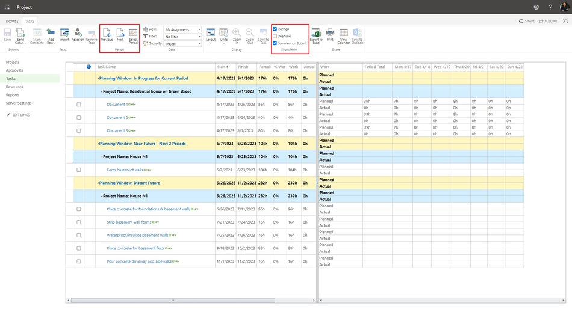Open the Filter dropdown showing No Filter

coord(182,37)
